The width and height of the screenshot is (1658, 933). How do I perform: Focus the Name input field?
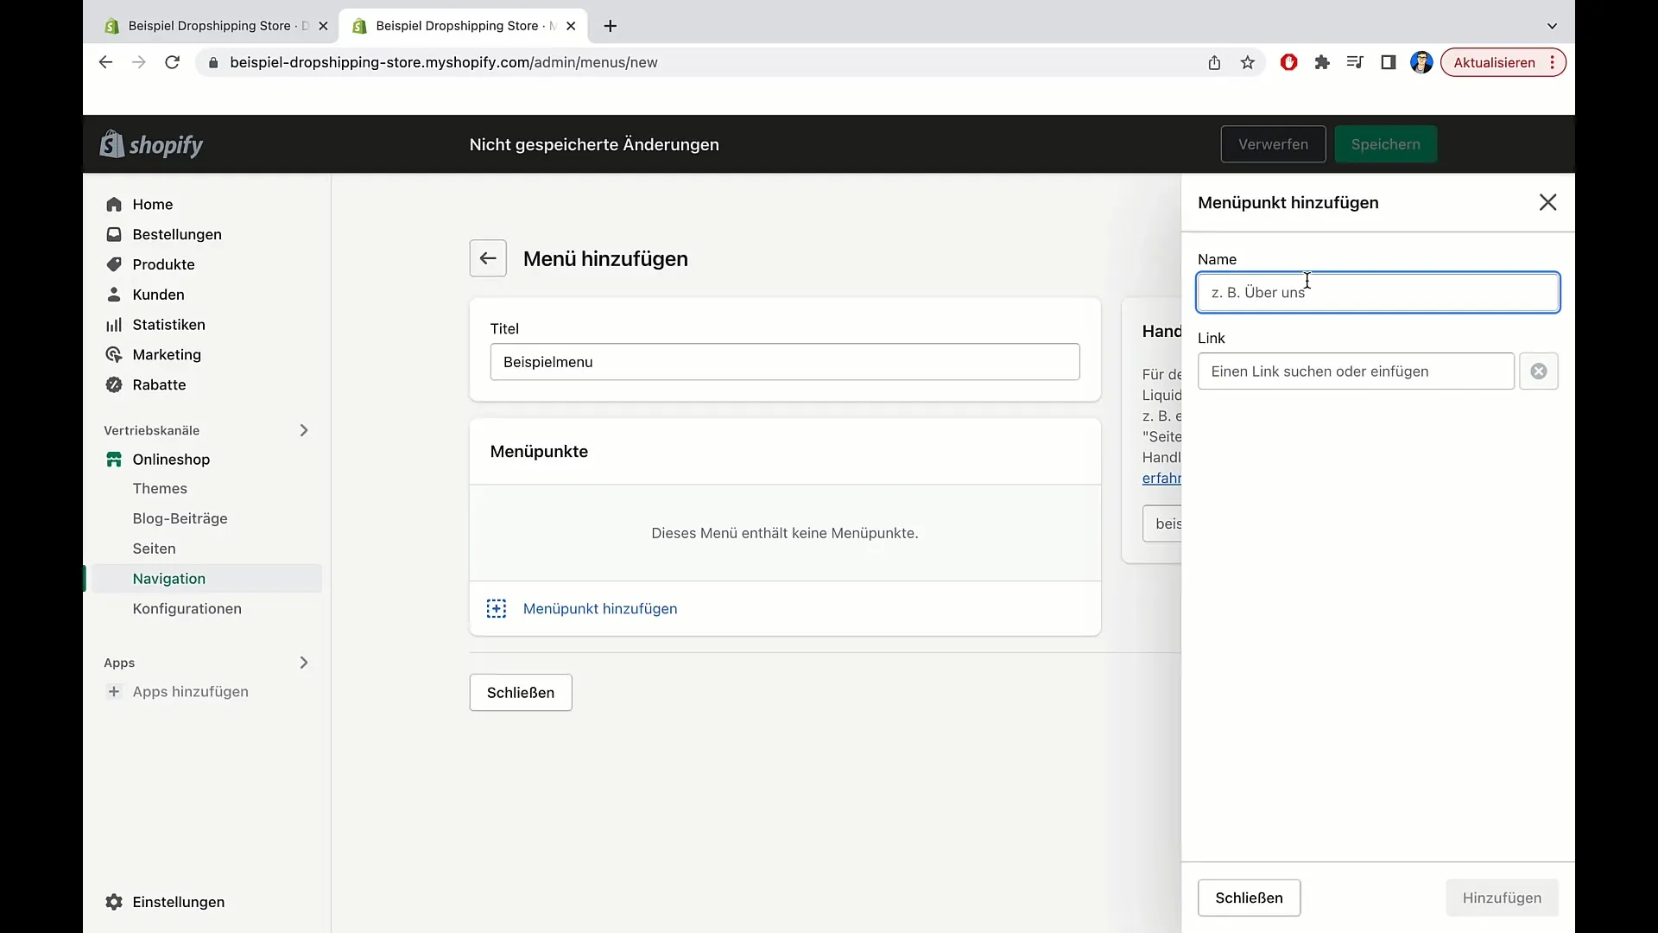[x=1377, y=292]
